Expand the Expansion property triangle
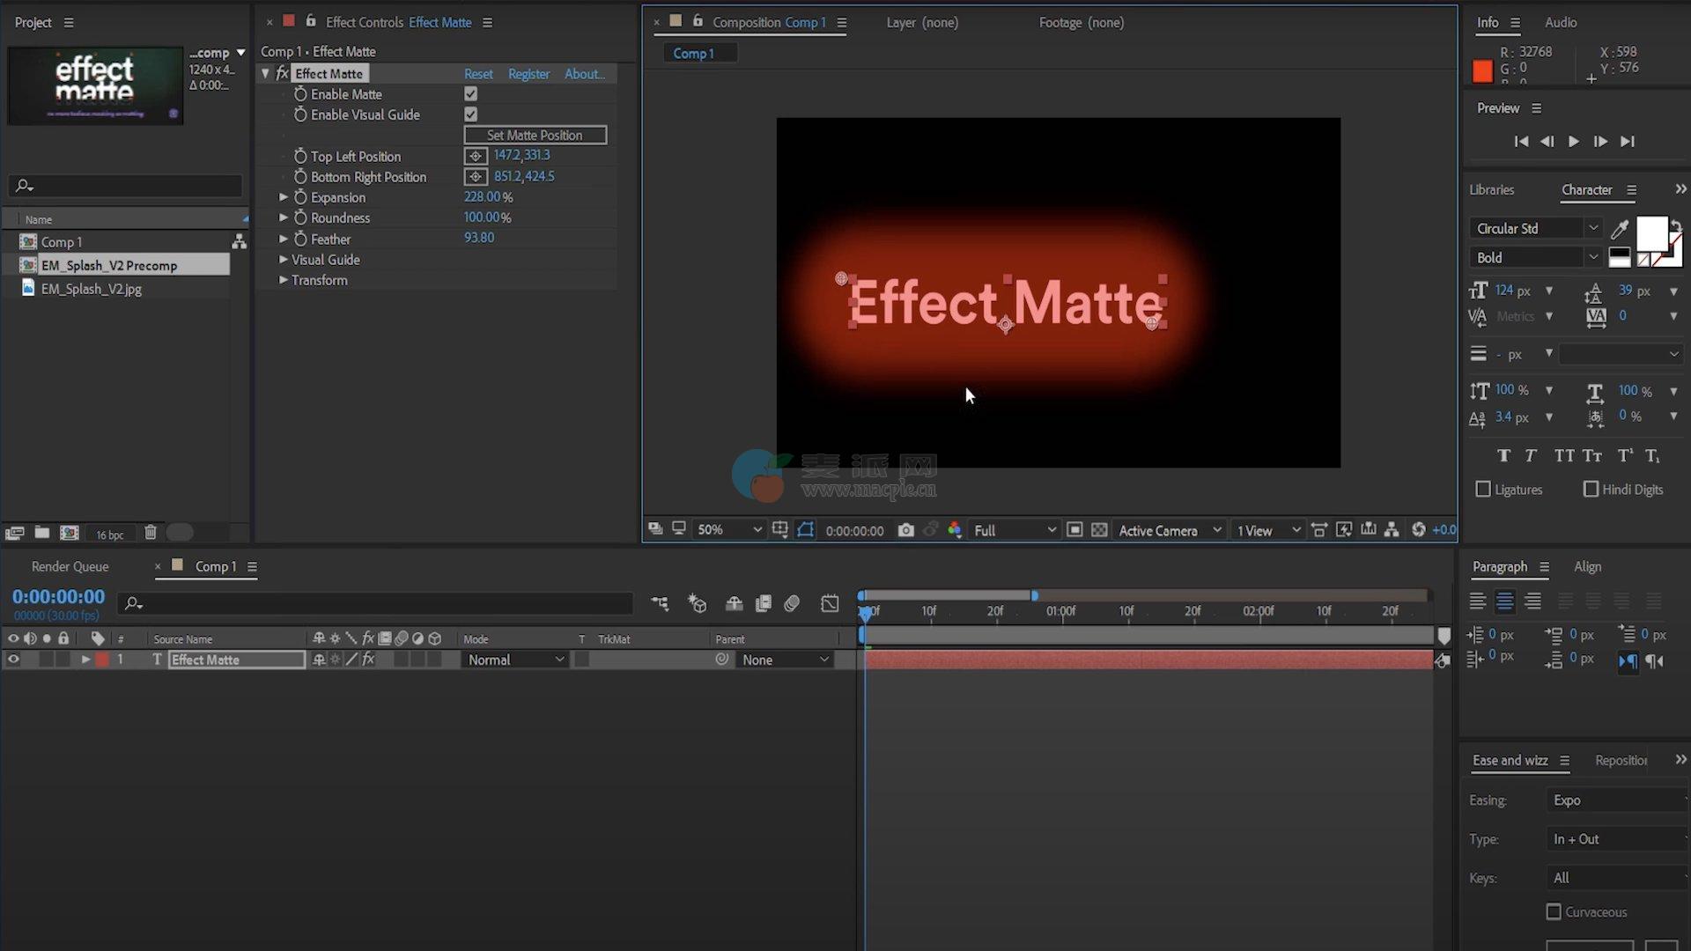The width and height of the screenshot is (1691, 951). pyautogui.click(x=284, y=197)
